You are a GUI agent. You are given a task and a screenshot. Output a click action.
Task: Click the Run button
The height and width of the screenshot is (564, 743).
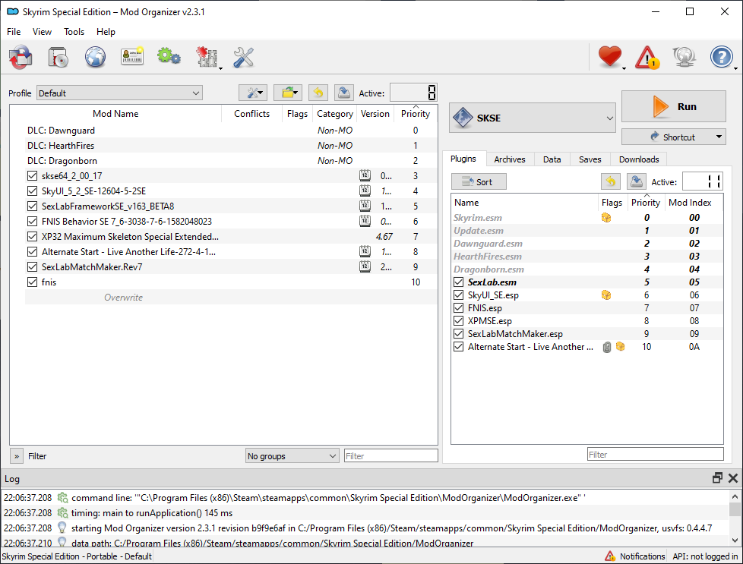click(x=673, y=106)
